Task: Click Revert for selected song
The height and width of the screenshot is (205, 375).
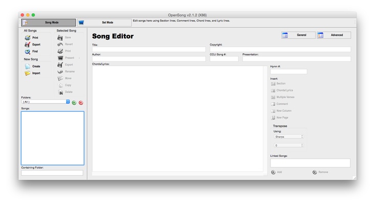Action: tap(65, 44)
